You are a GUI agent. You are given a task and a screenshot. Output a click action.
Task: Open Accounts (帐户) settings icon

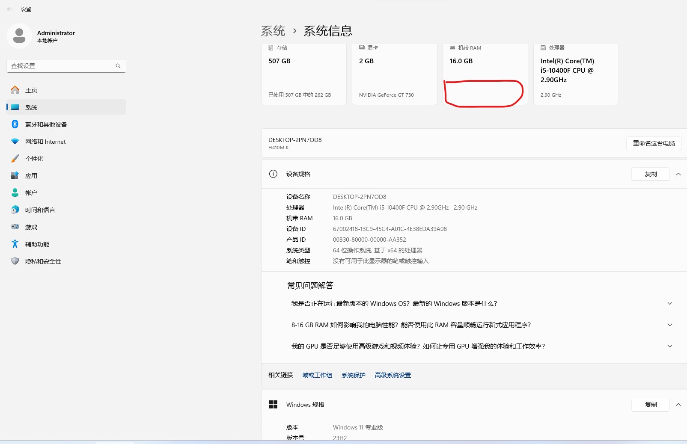[15, 193]
